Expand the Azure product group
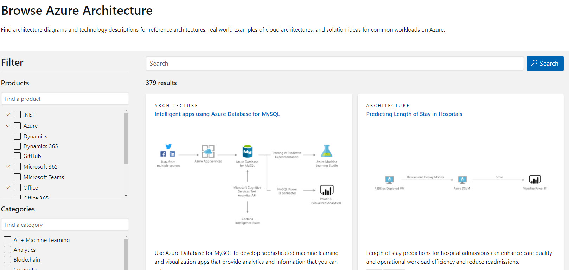Screen dimensions: 569x270 click(8, 126)
